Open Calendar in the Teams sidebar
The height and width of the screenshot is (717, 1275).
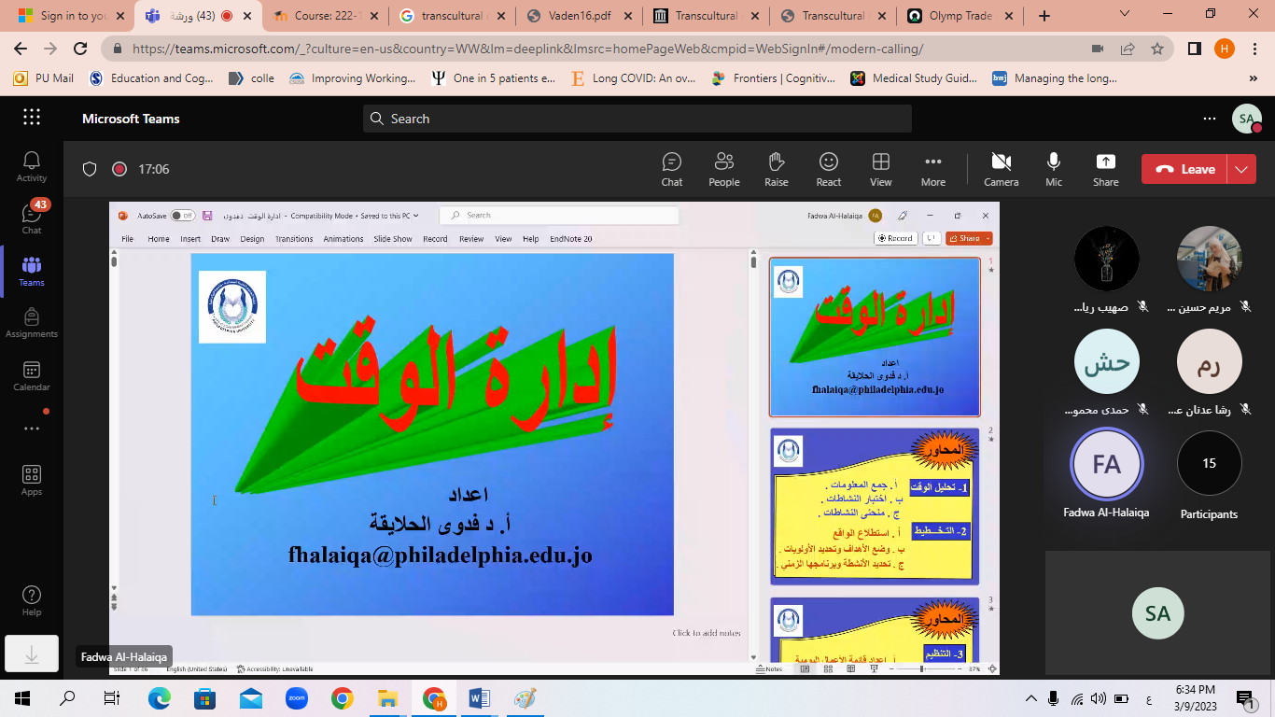click(x=31, y=376)
